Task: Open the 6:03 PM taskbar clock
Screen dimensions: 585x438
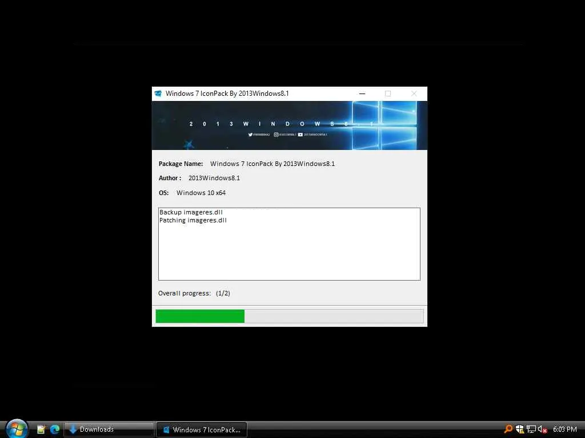Action: (x=564, y=429)
